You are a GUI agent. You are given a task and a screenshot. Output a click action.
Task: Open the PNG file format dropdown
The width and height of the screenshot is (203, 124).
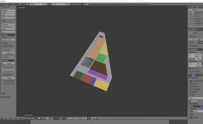195,106
